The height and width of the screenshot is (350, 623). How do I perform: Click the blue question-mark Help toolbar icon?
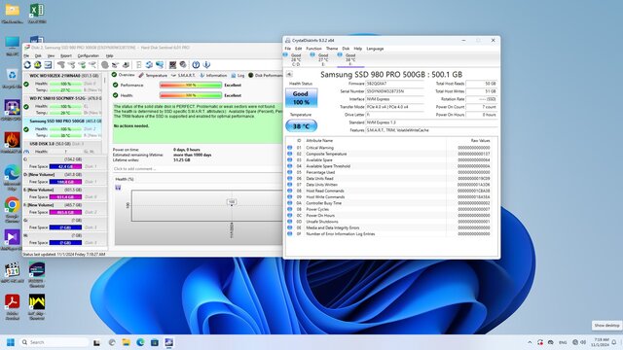click(196, 65)
